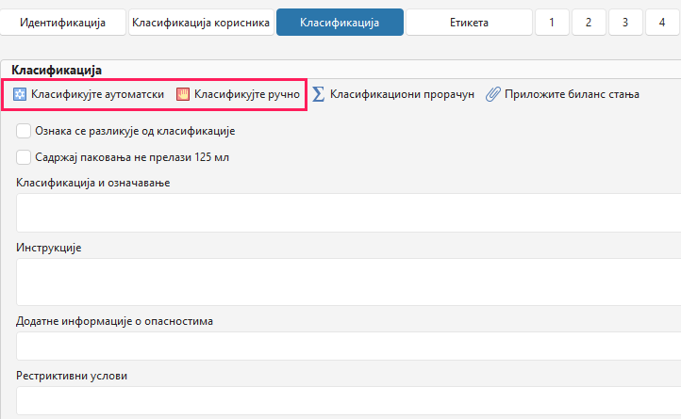Click the automatic classification gear icon
This screenshot has width=681, height=419.
click(20, 94)
